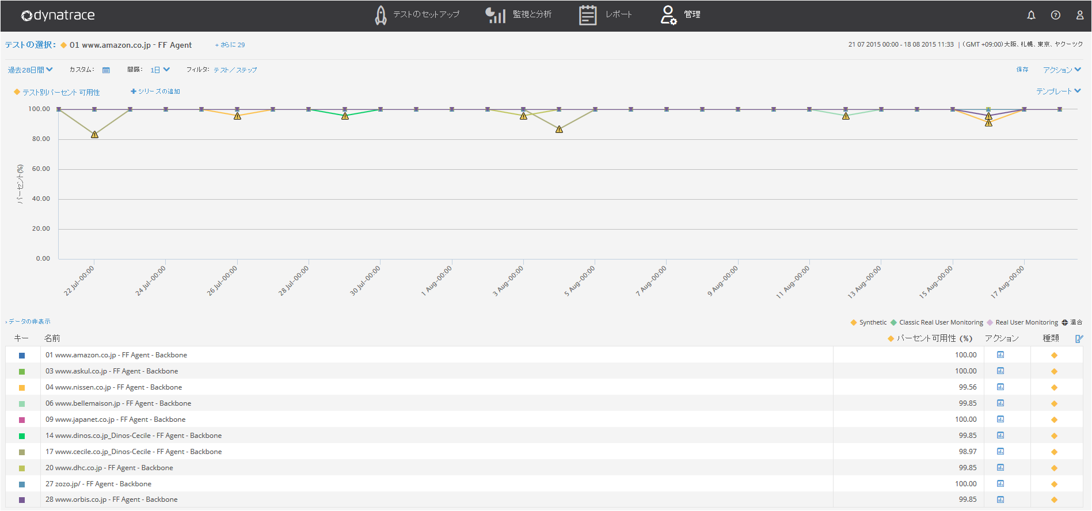Open the admin user-gear icon
Viewport: 1092px width, 511px height.
tap(668, 15)
